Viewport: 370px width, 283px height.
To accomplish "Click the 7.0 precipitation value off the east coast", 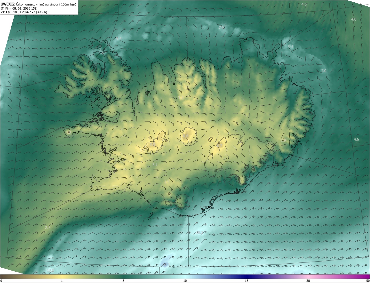I will point(324,71).
